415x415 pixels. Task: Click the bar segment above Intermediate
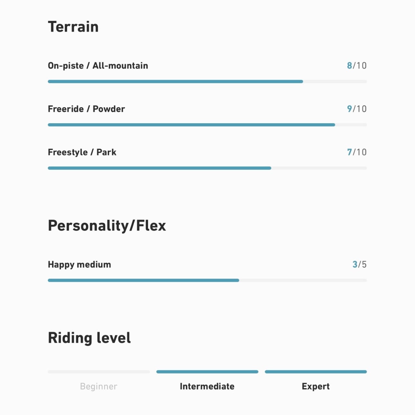207,372
